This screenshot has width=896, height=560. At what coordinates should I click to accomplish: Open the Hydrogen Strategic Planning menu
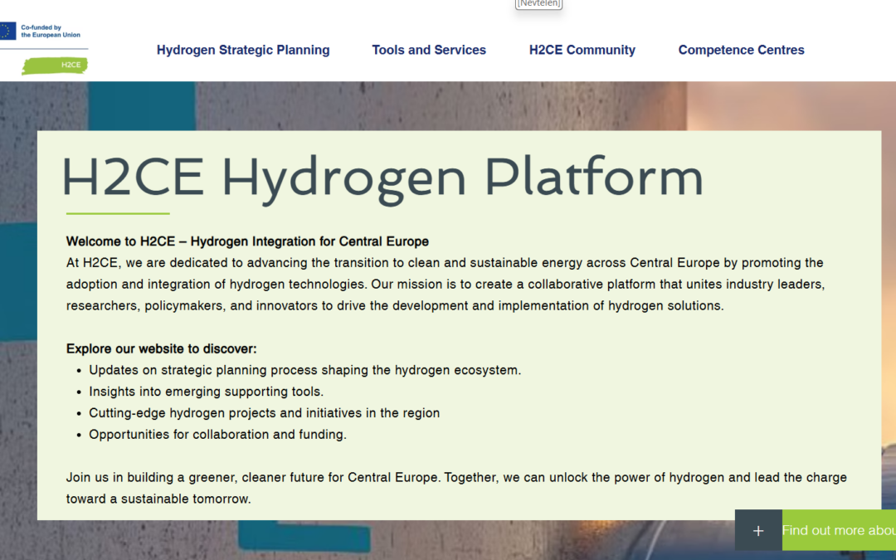point(242,50)
